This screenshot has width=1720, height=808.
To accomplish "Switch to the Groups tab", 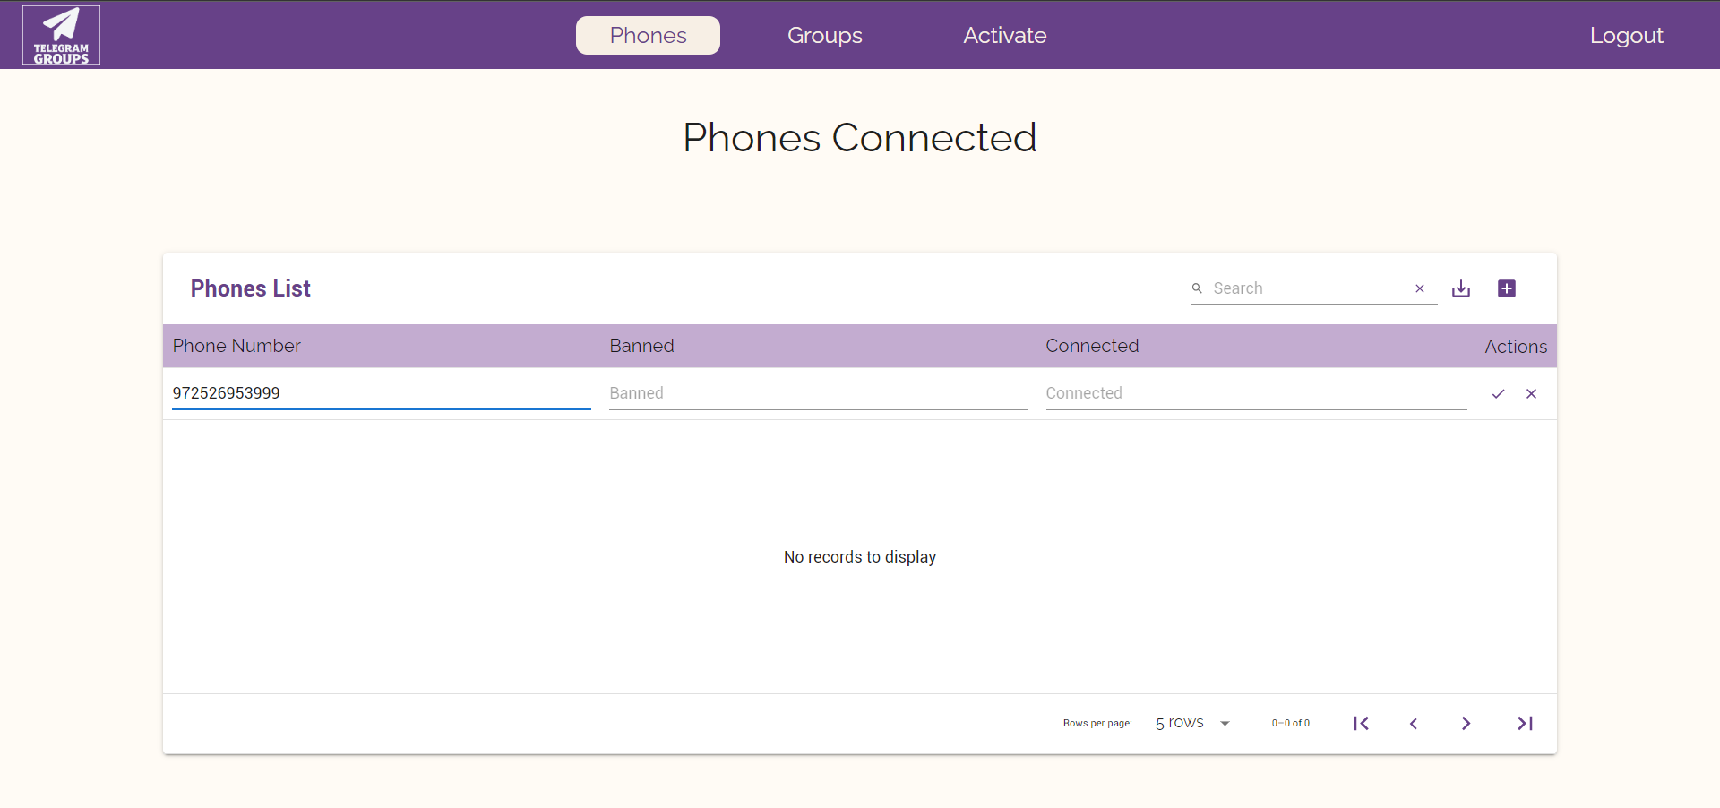I will (825, 36).
